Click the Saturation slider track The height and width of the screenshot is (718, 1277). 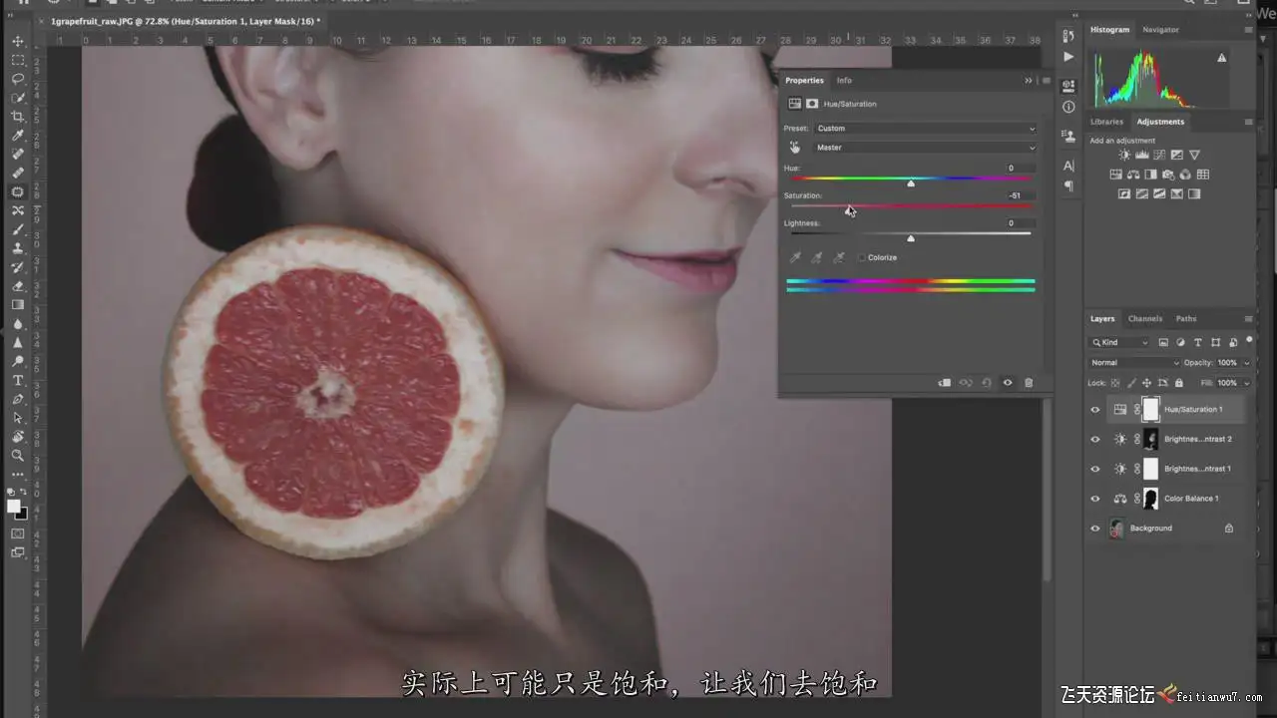(911, 206)
